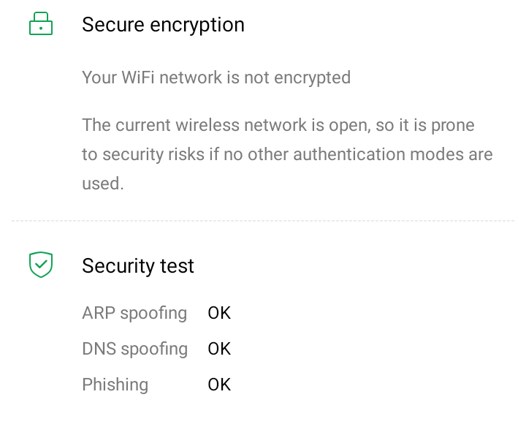Select the Secure encryption heading
Viewport: 526px width, 427px height.
[x=163, y=25]
